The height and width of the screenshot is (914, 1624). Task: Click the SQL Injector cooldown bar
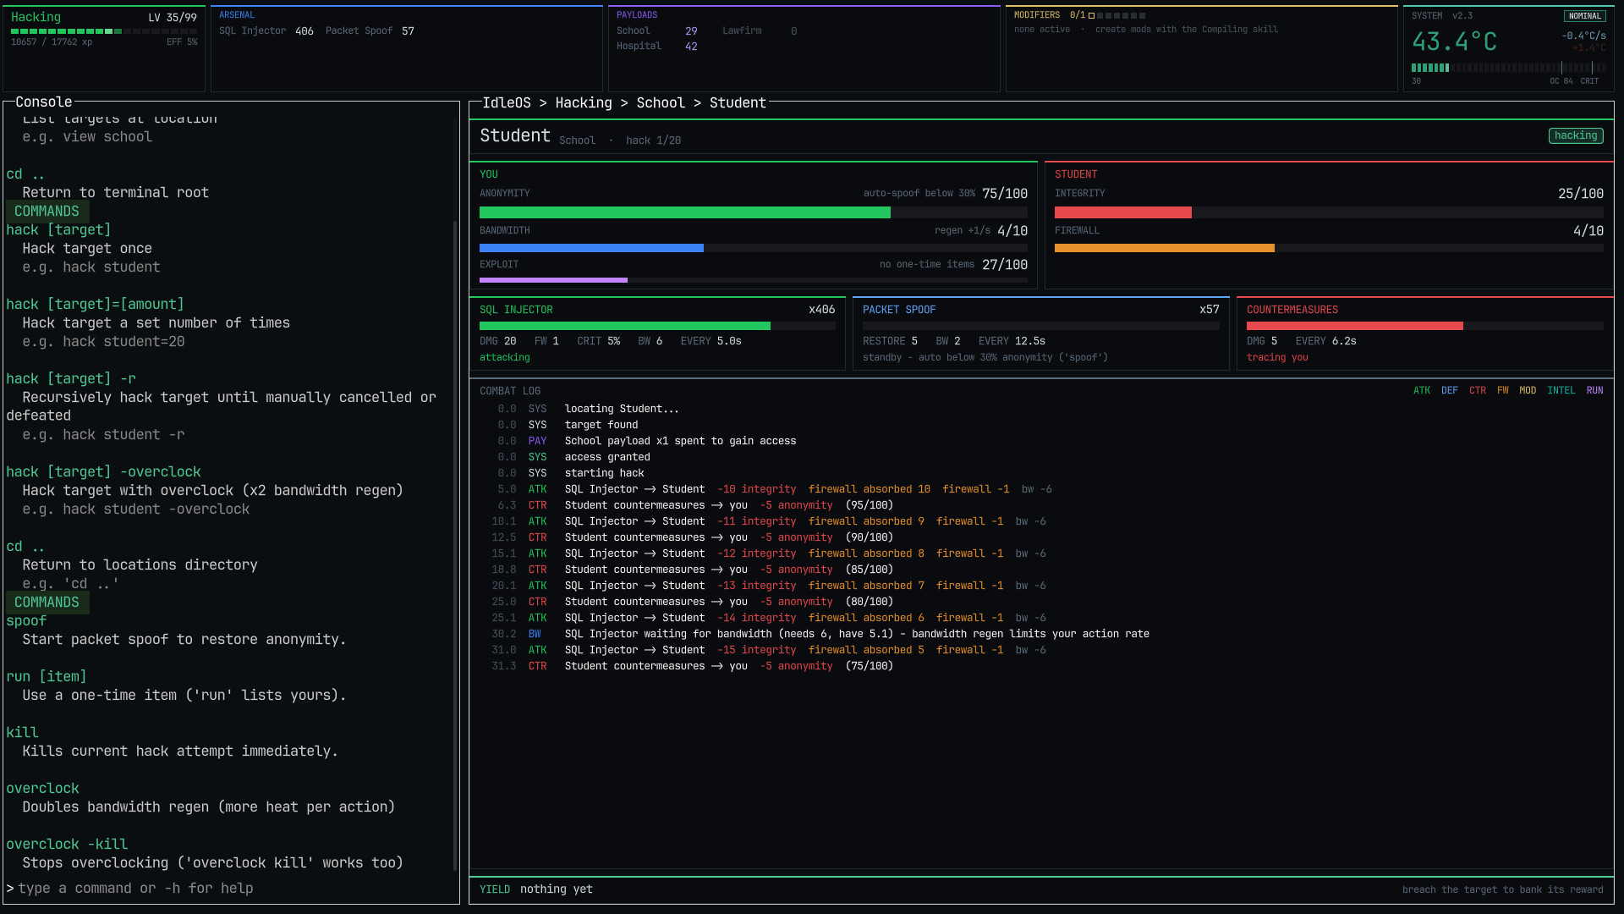pos(657,326)
